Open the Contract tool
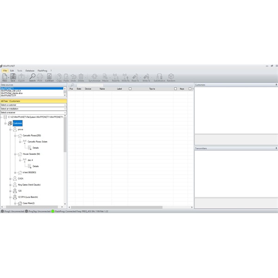 pyautogui.click(x=50, y=76)
